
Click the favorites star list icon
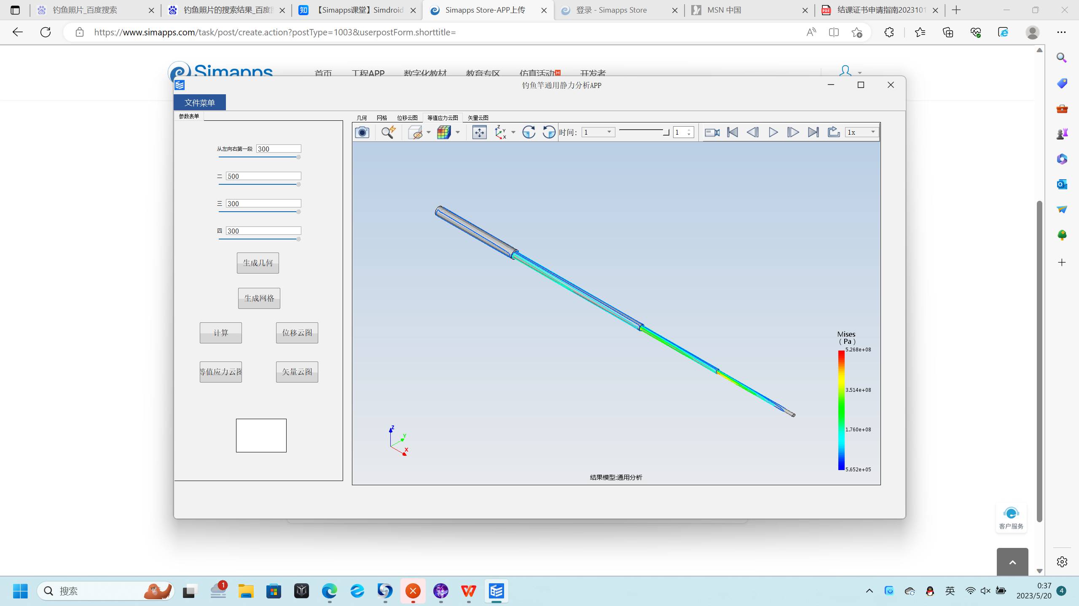(x=920, y=32)
